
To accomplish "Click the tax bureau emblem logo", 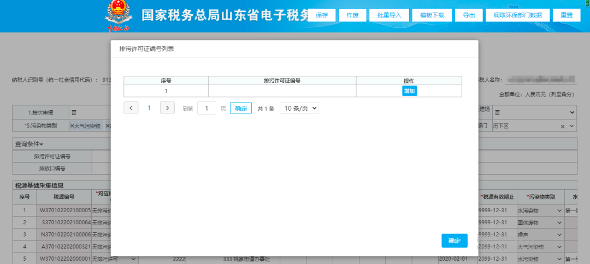I will pos(119,16).
